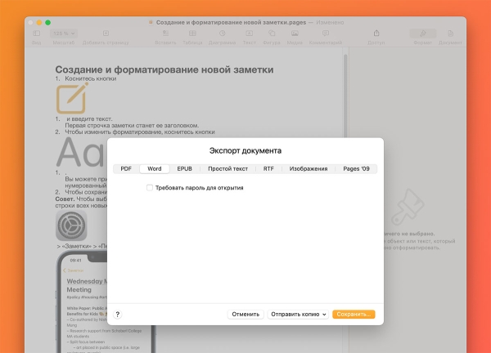Click the Table (Таблица) toolbar icon
The height and width of the screenshot is (353, 491).
[x=192, y=34]
